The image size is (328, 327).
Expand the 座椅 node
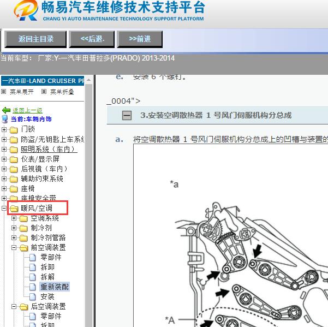click(4, 188)
